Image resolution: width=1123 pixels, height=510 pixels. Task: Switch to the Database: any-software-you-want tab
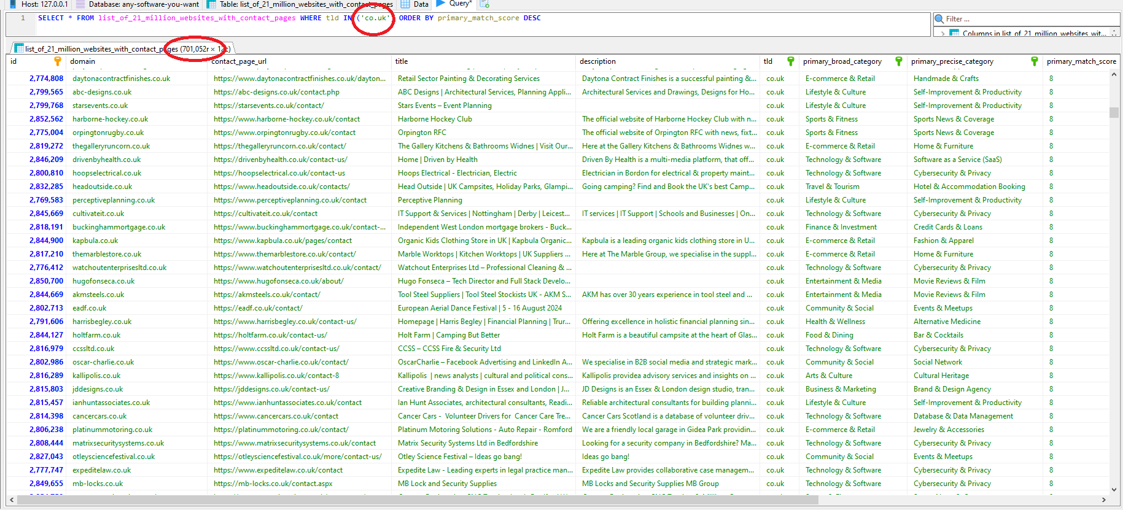(138, 4)
